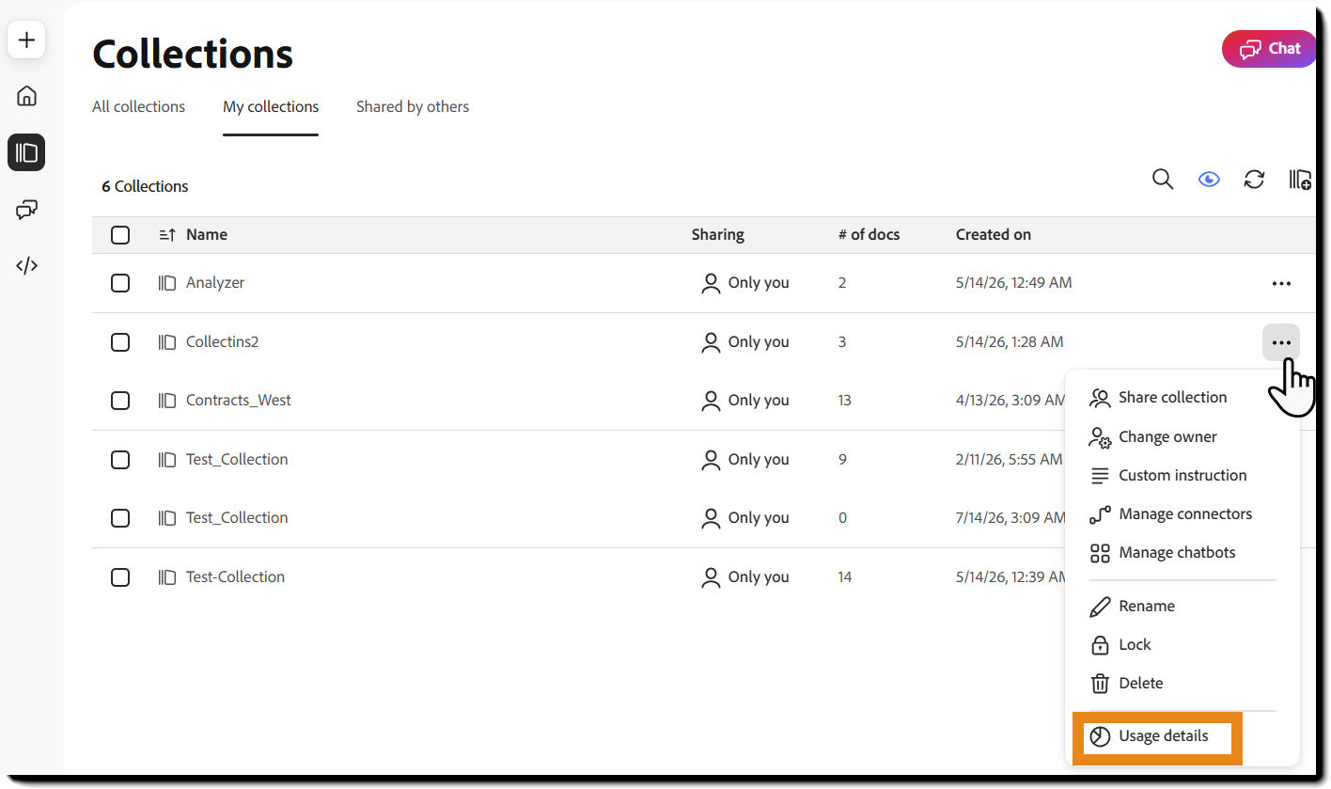This screenshot has width=1331, height=789.
Task: Click the collection icon beside Analyzer
Action: tap(167, 282)
